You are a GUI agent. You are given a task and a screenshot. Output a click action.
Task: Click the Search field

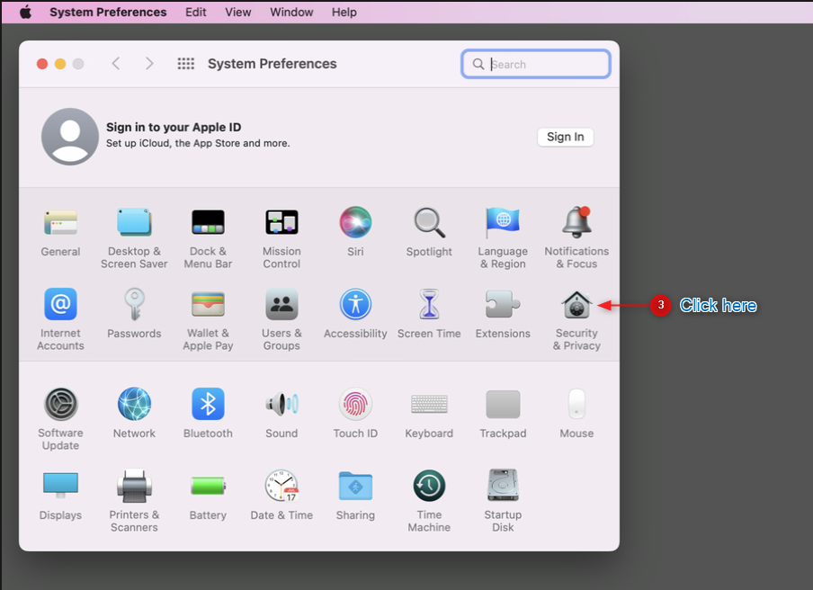[x=536, y=64]
